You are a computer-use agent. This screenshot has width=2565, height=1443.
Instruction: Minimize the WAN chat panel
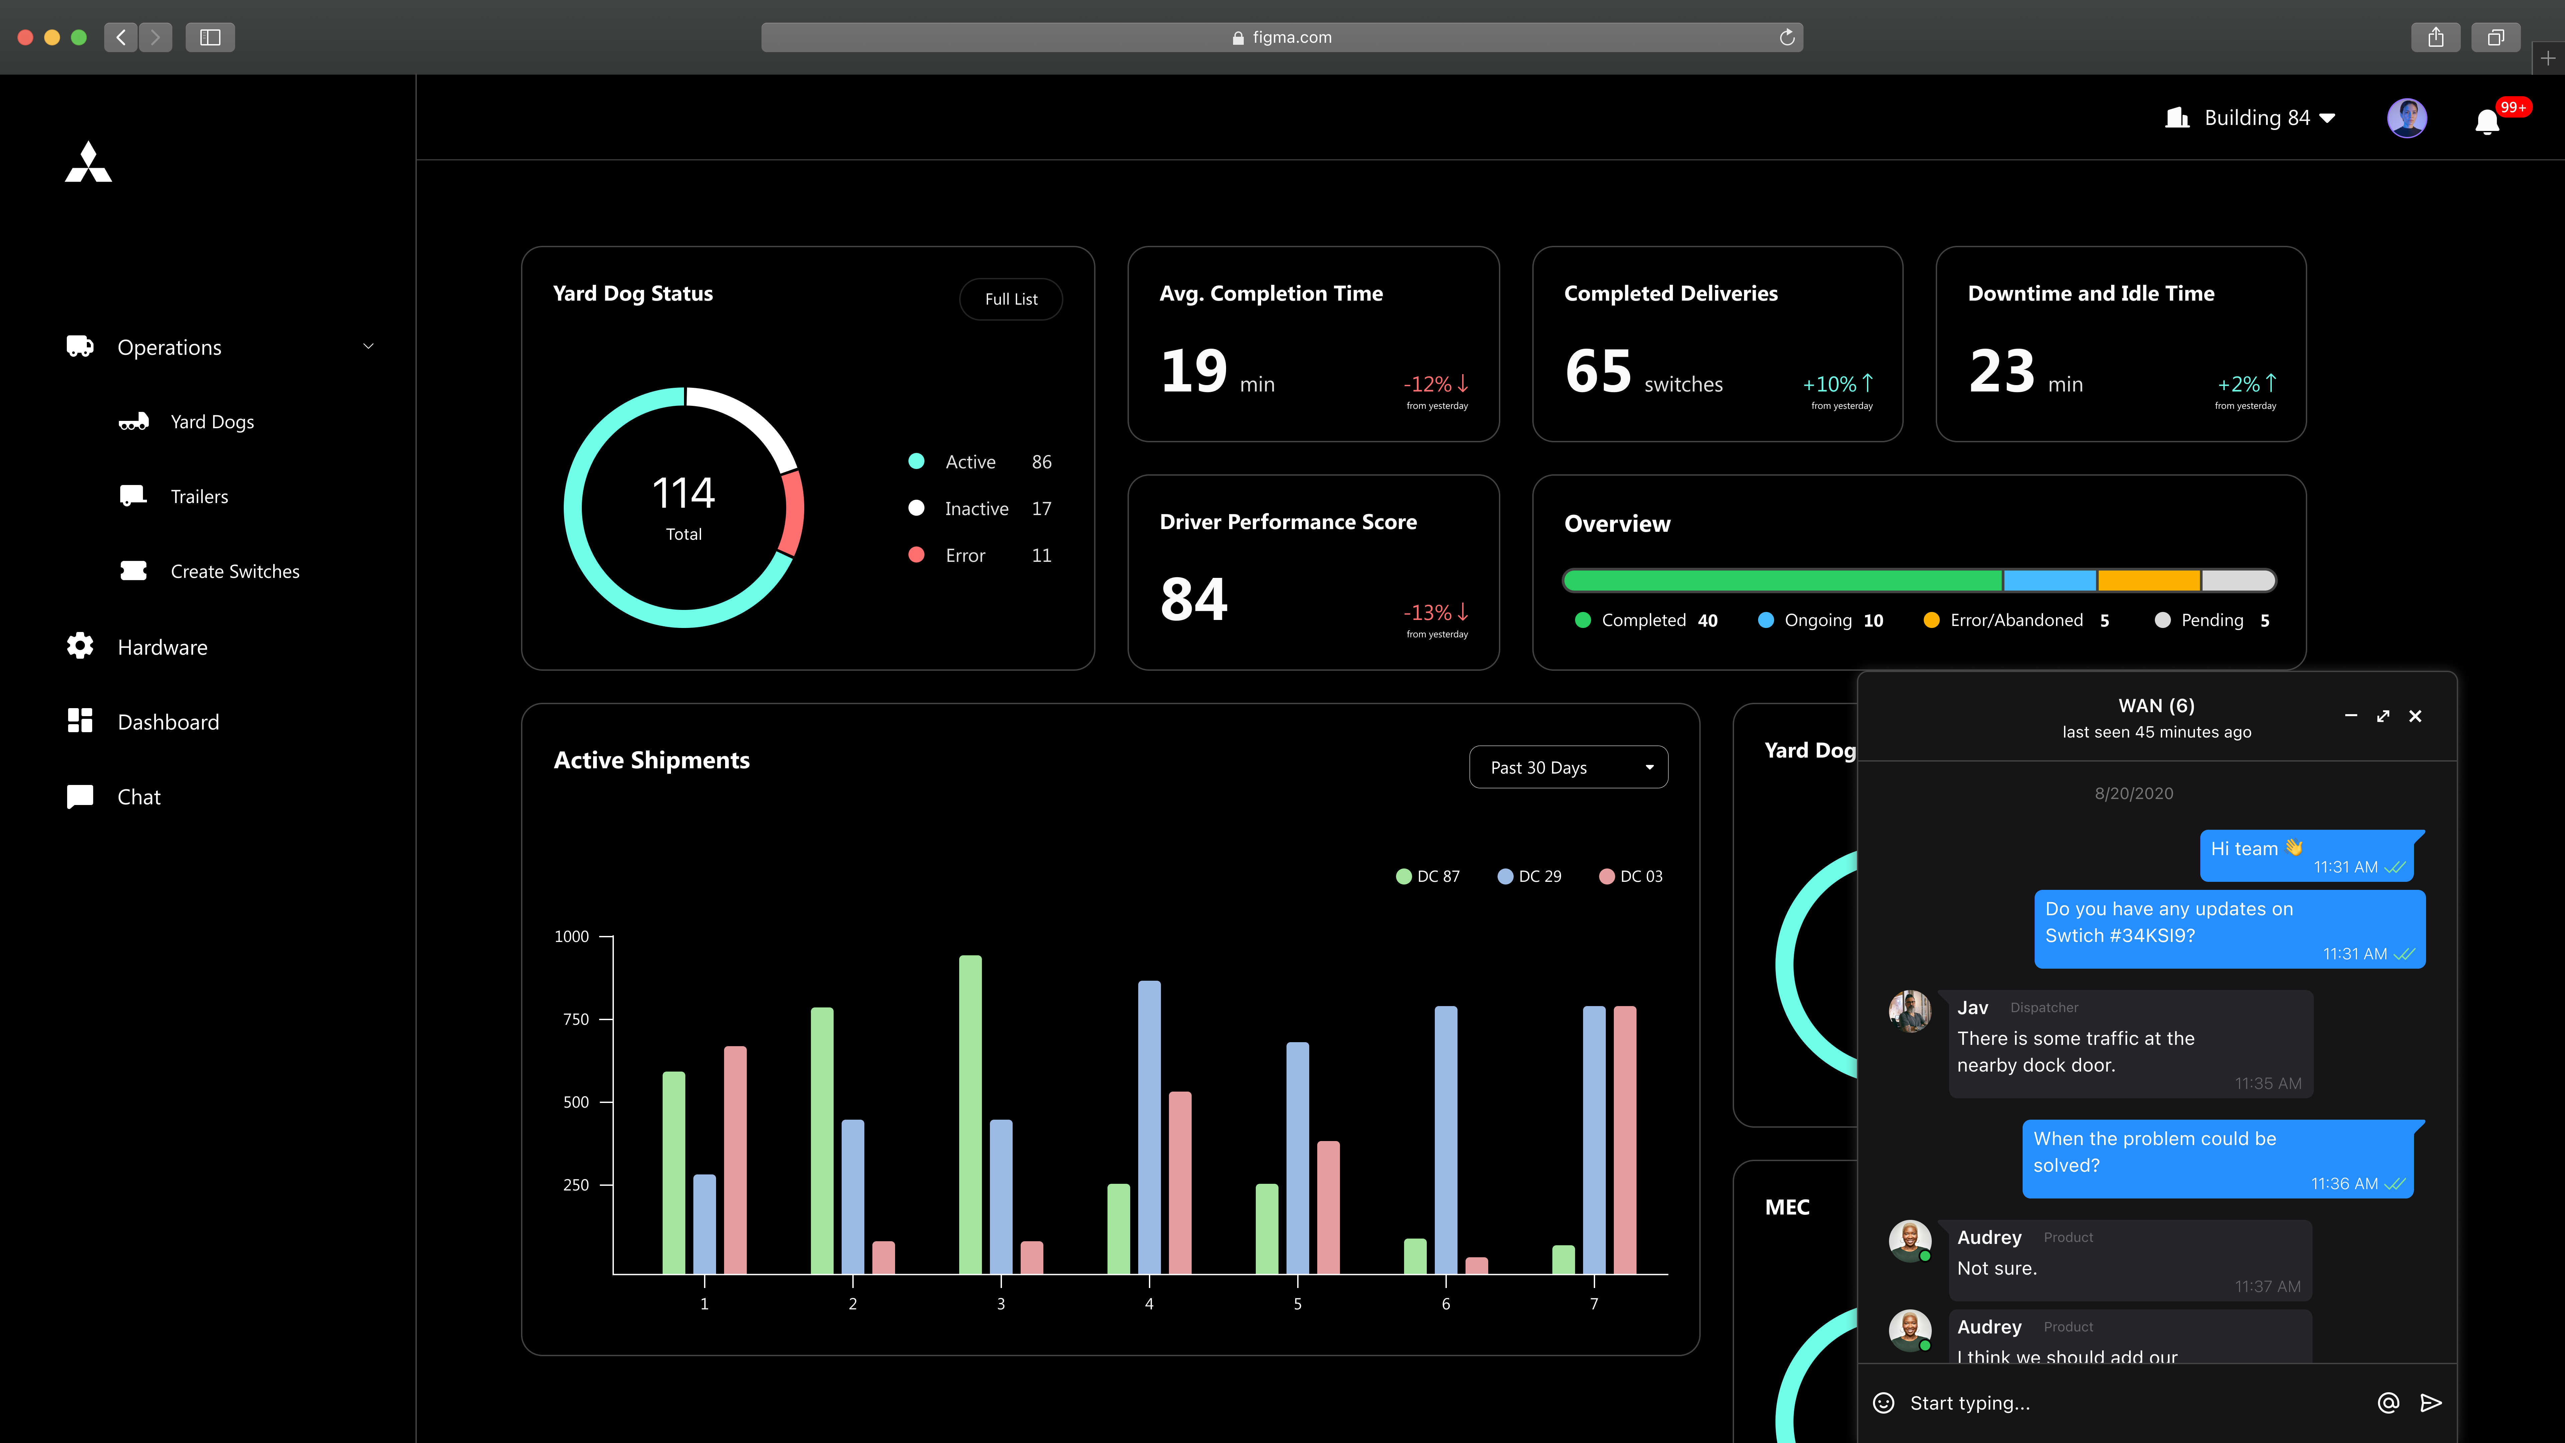point(2351,716)
